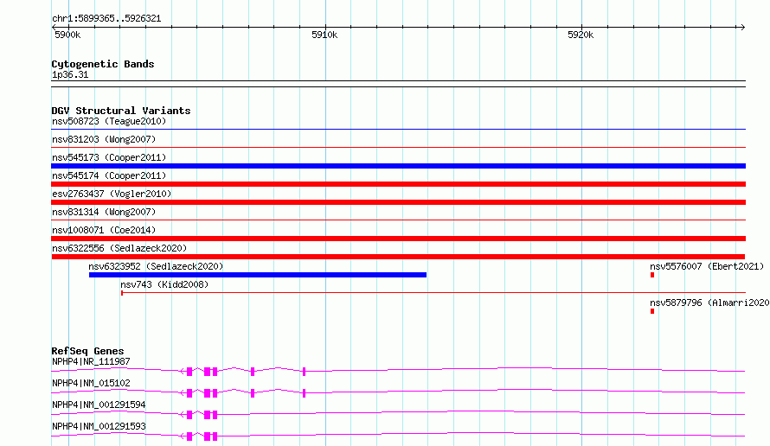
Task: Click the thick blue nsv545173 variant bar
Action: point(398,166)
